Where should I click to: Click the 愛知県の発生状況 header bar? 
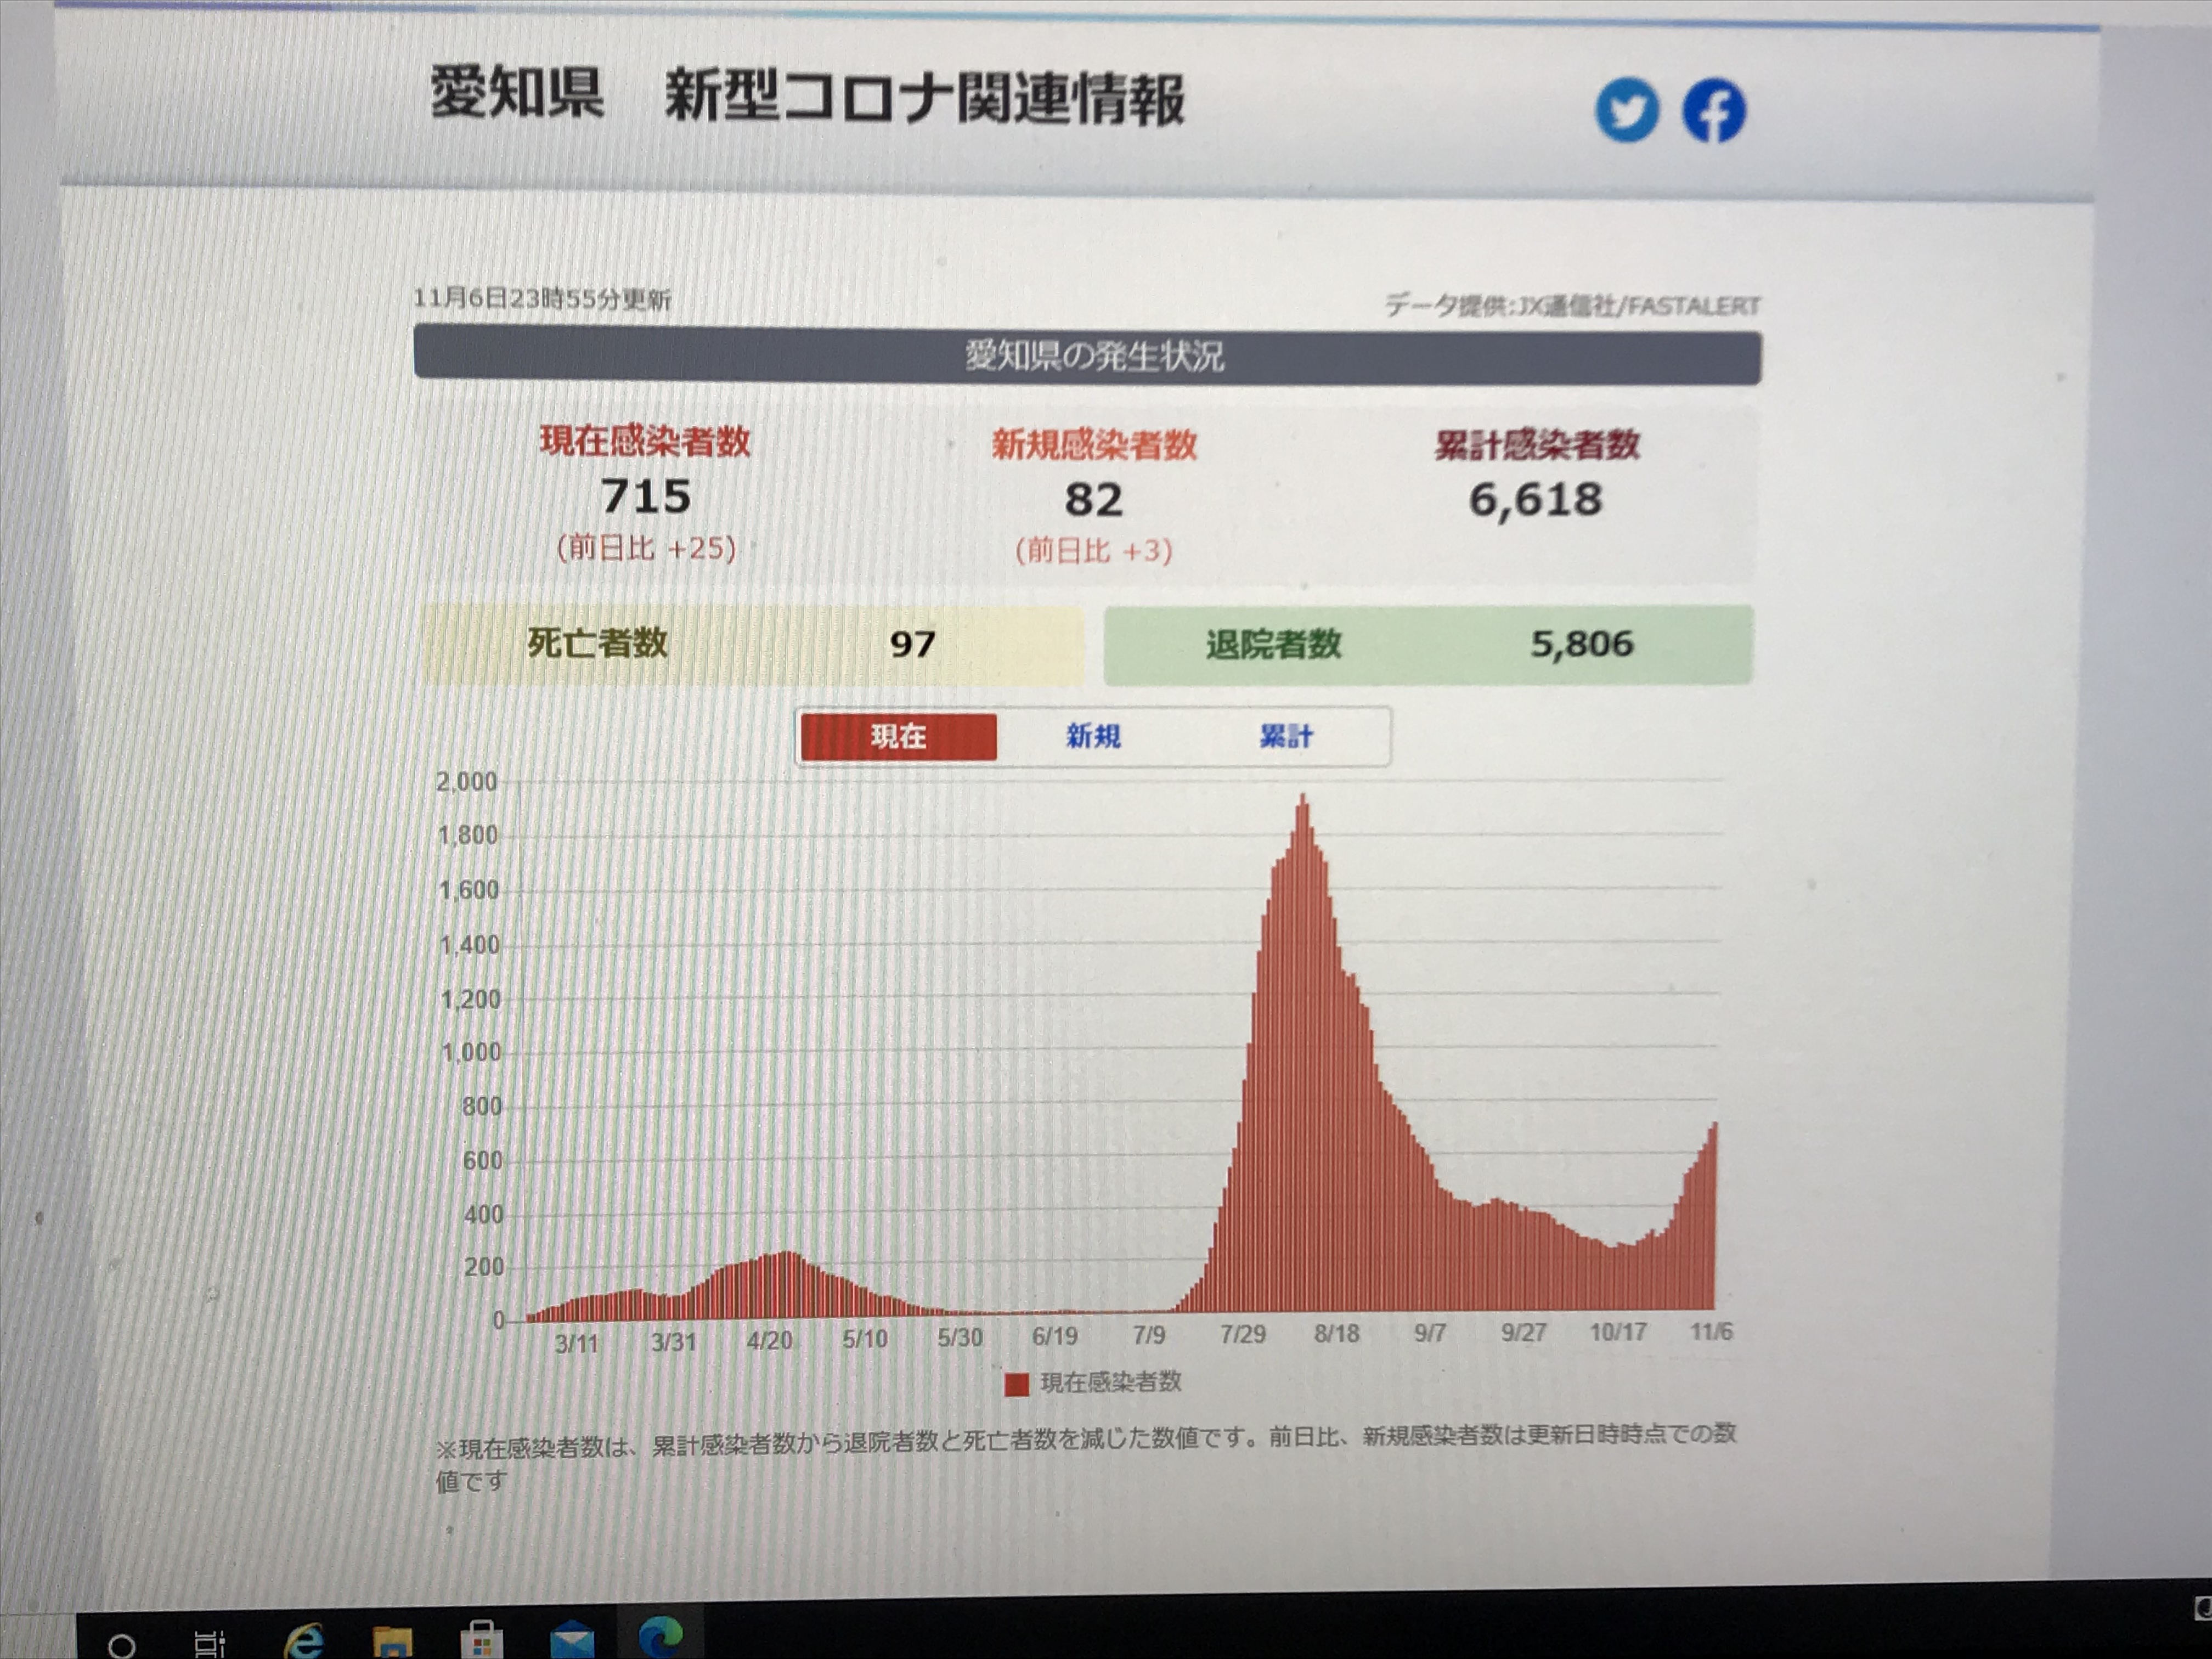(x=1088, y=356)
